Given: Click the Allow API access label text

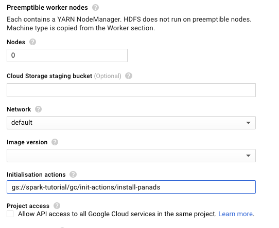Looking at the screenshot, I should click(117, 214).
